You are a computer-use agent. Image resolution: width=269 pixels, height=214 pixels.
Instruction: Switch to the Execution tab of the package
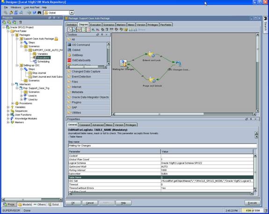95,25
